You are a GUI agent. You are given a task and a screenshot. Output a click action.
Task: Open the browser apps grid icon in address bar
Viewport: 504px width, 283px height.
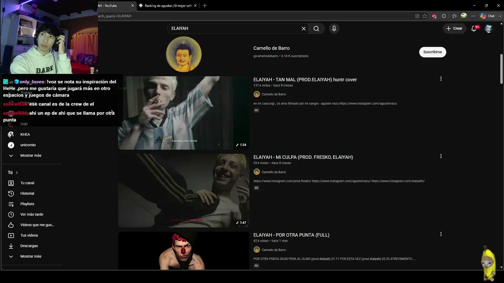[x=417, y=16]
